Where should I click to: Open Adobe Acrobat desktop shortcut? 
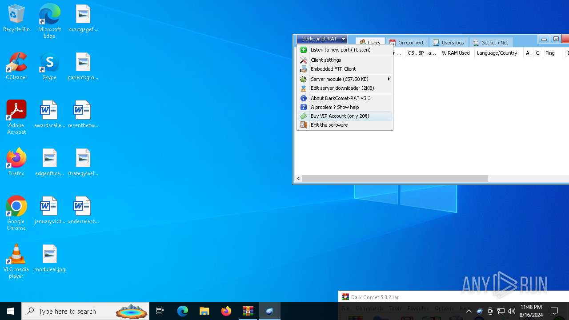coord(16,117)
